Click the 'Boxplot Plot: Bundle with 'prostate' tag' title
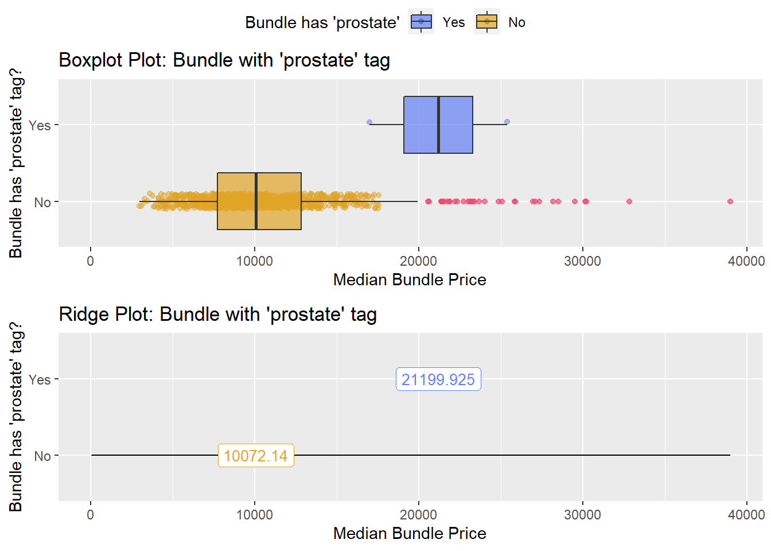The image size is (771, 551). point(224,60)
